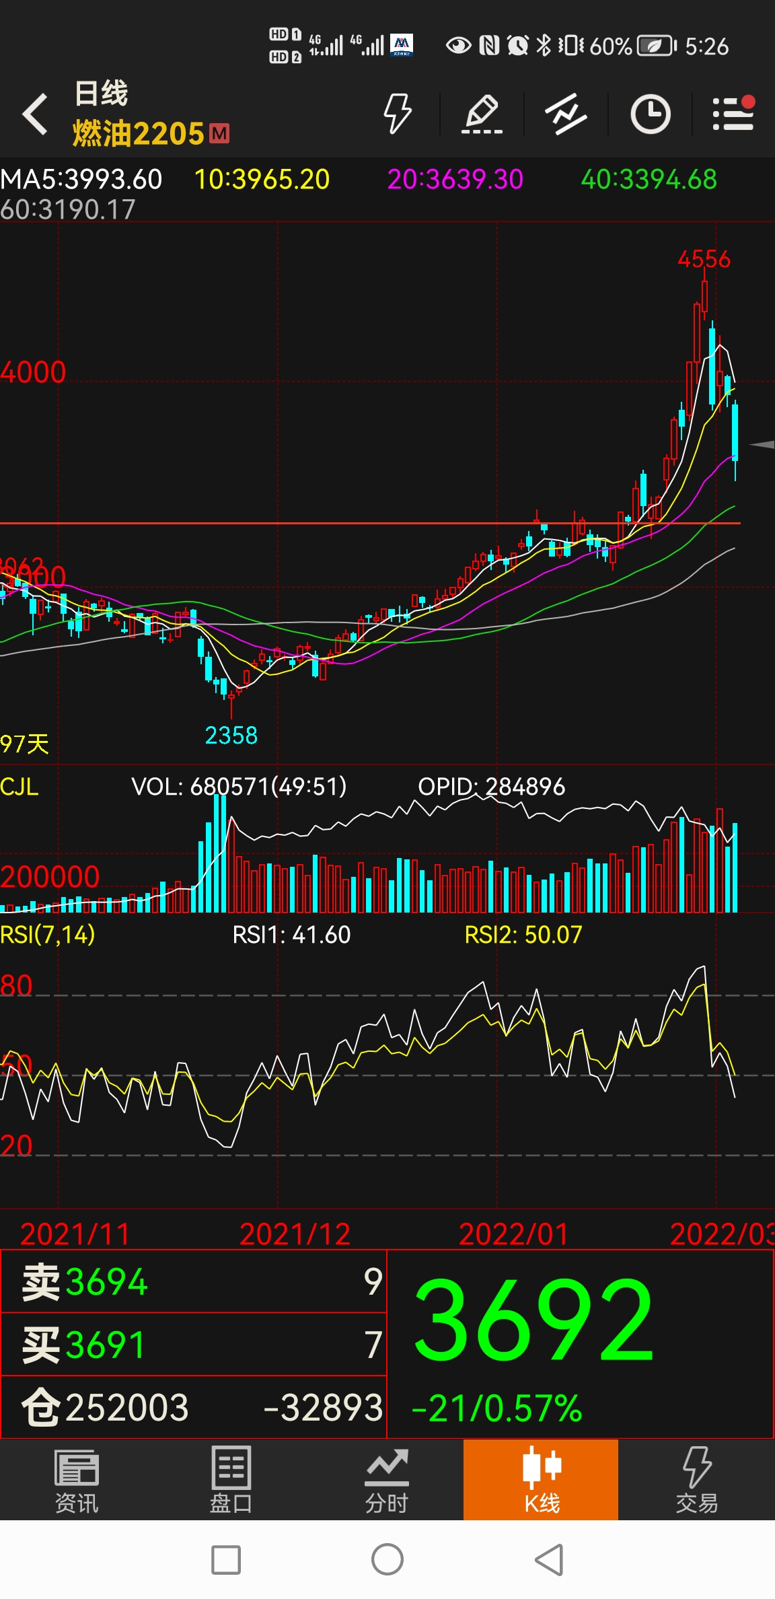Tap the 买 3691 bid price row
The width and height of the screenshot is (775, 1599).
[x=194, y=1344]
